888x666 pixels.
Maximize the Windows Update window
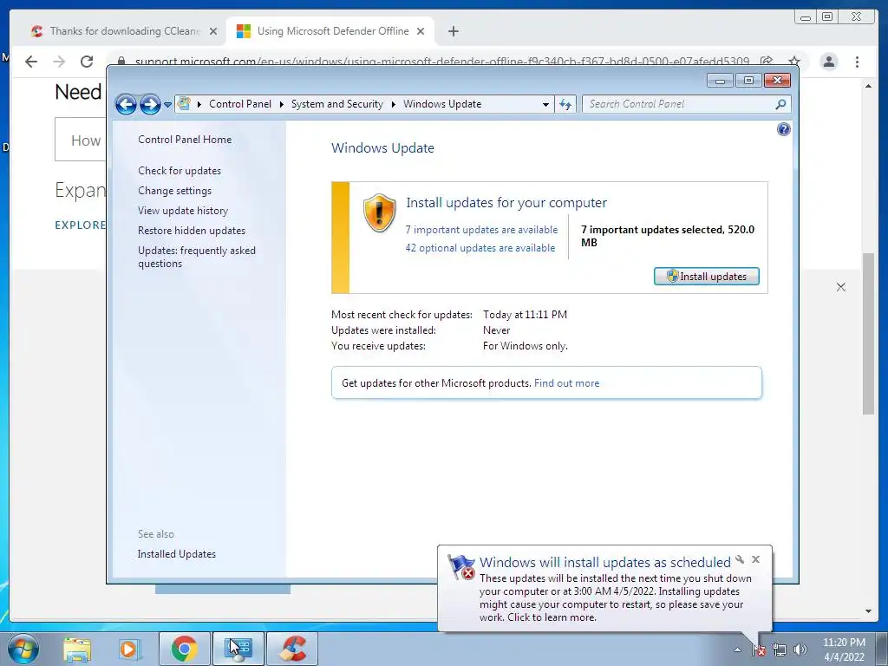748,81
